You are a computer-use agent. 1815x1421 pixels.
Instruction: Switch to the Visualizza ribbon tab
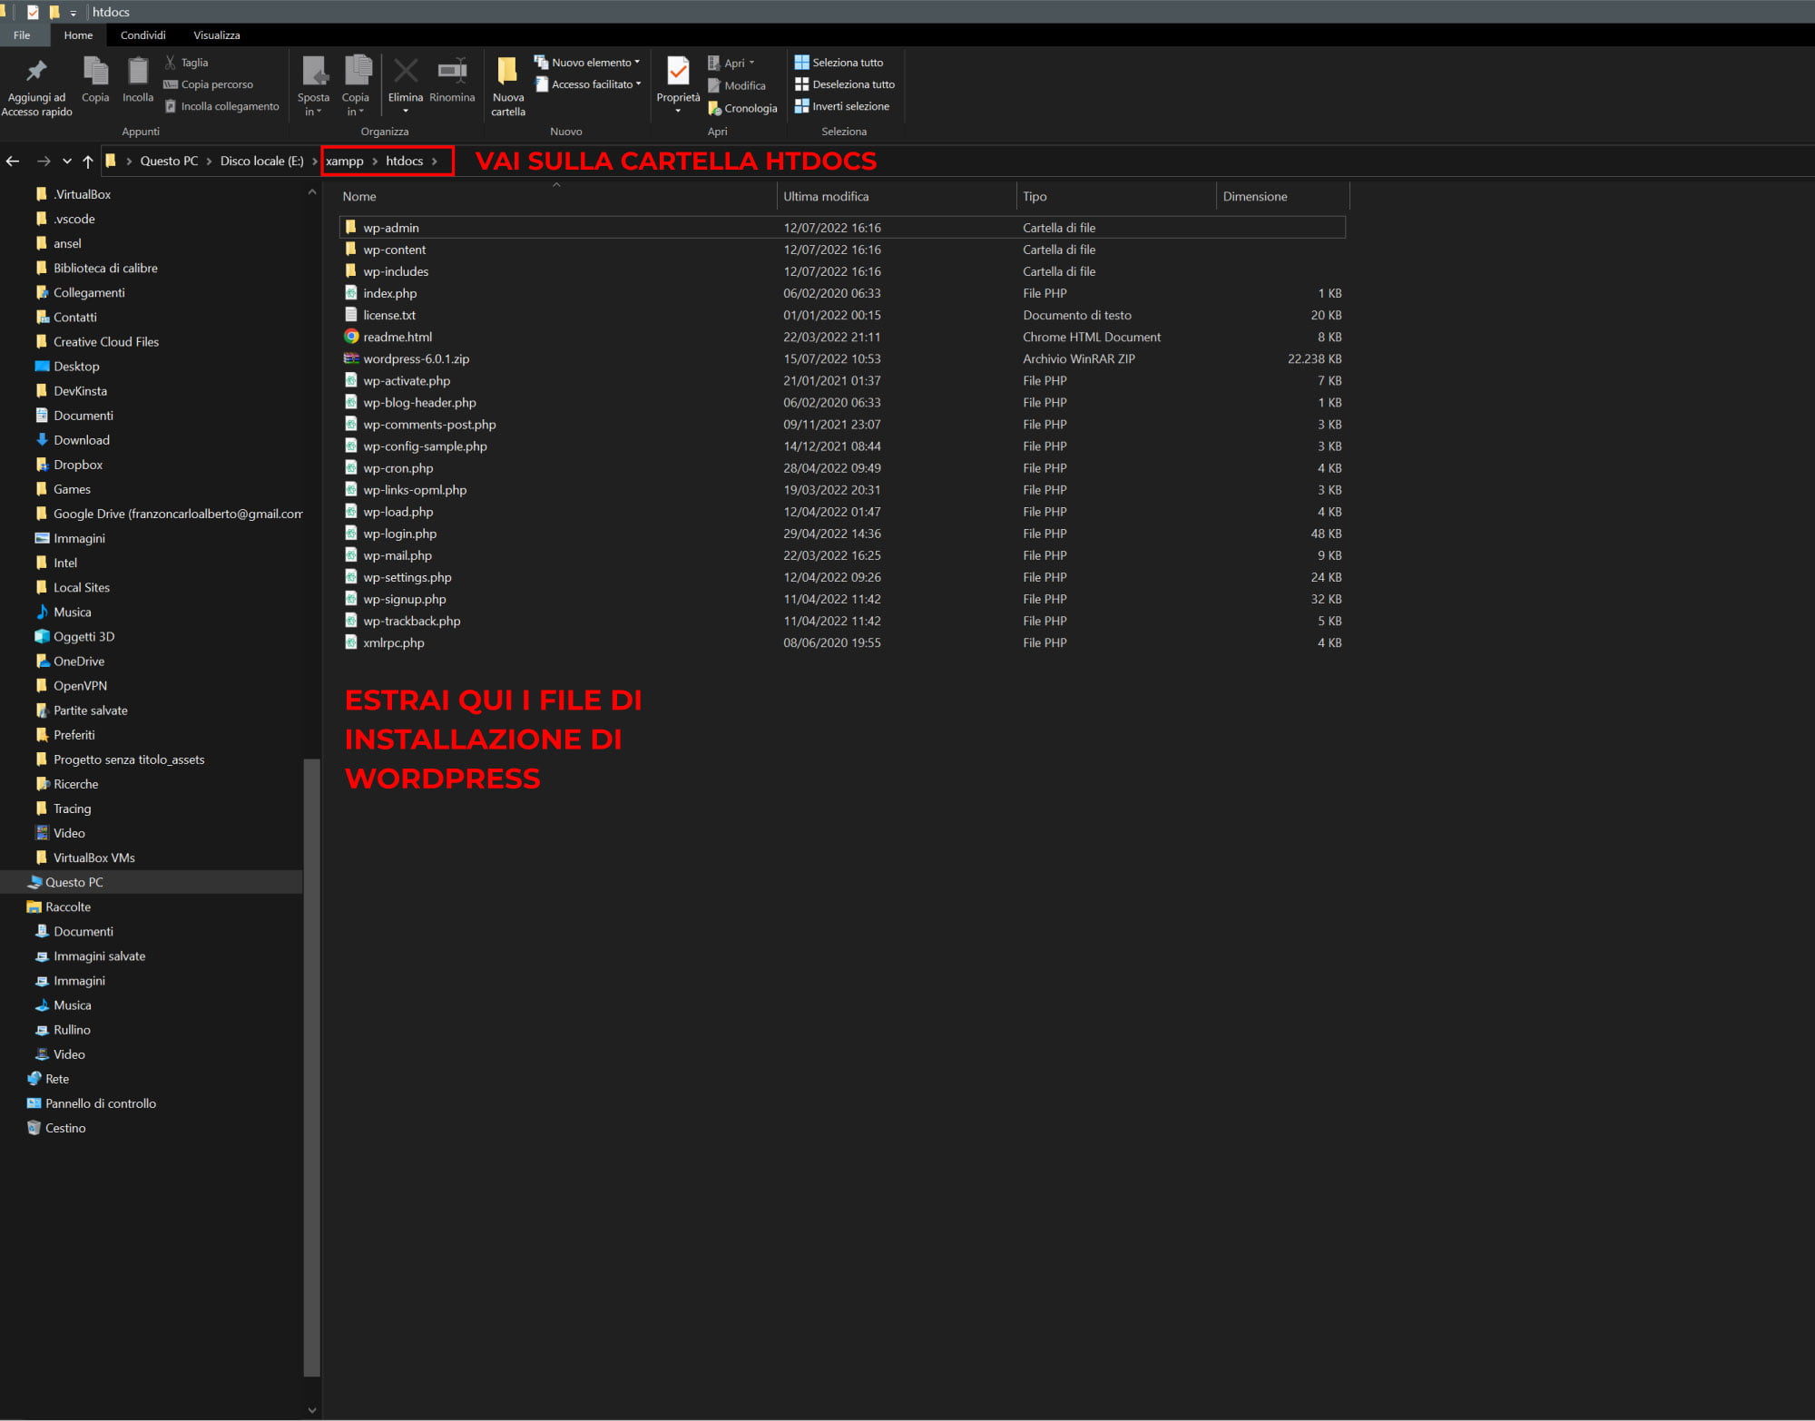pos(216,35)
